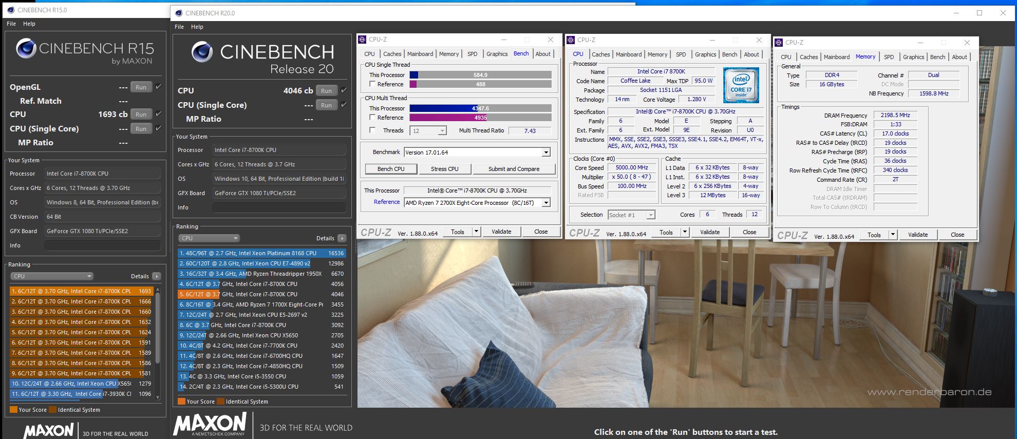Click the multi thread reference 4935 bar
Viewport: 1017px width, 439px height.
click(x=480, y=118)
